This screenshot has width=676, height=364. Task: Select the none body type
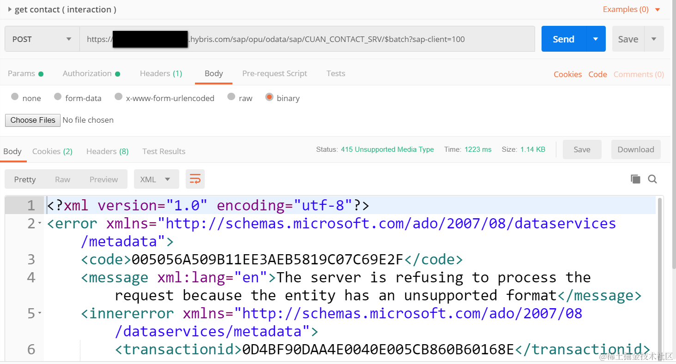click(x=15, y=97)
